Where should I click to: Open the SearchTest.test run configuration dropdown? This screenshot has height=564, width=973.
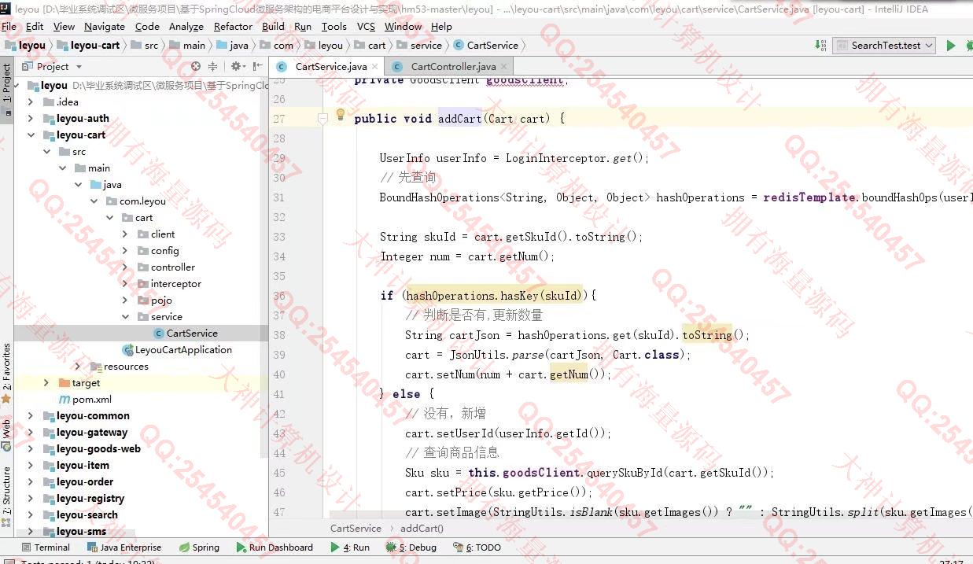click(885, 46)
